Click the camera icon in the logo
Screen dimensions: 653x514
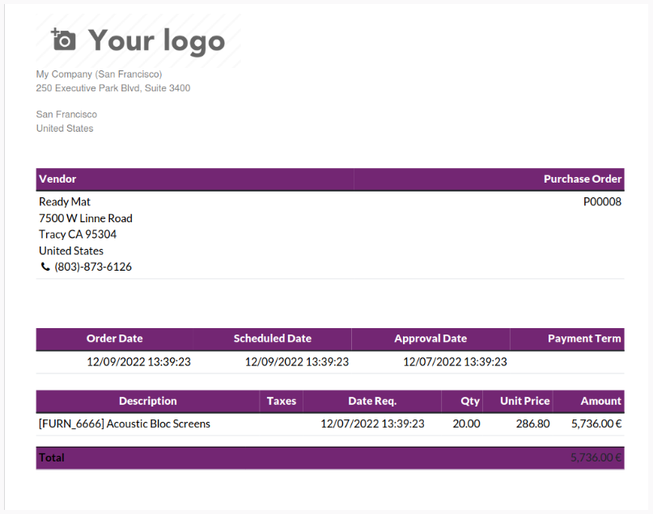click(x=63, y=40)
